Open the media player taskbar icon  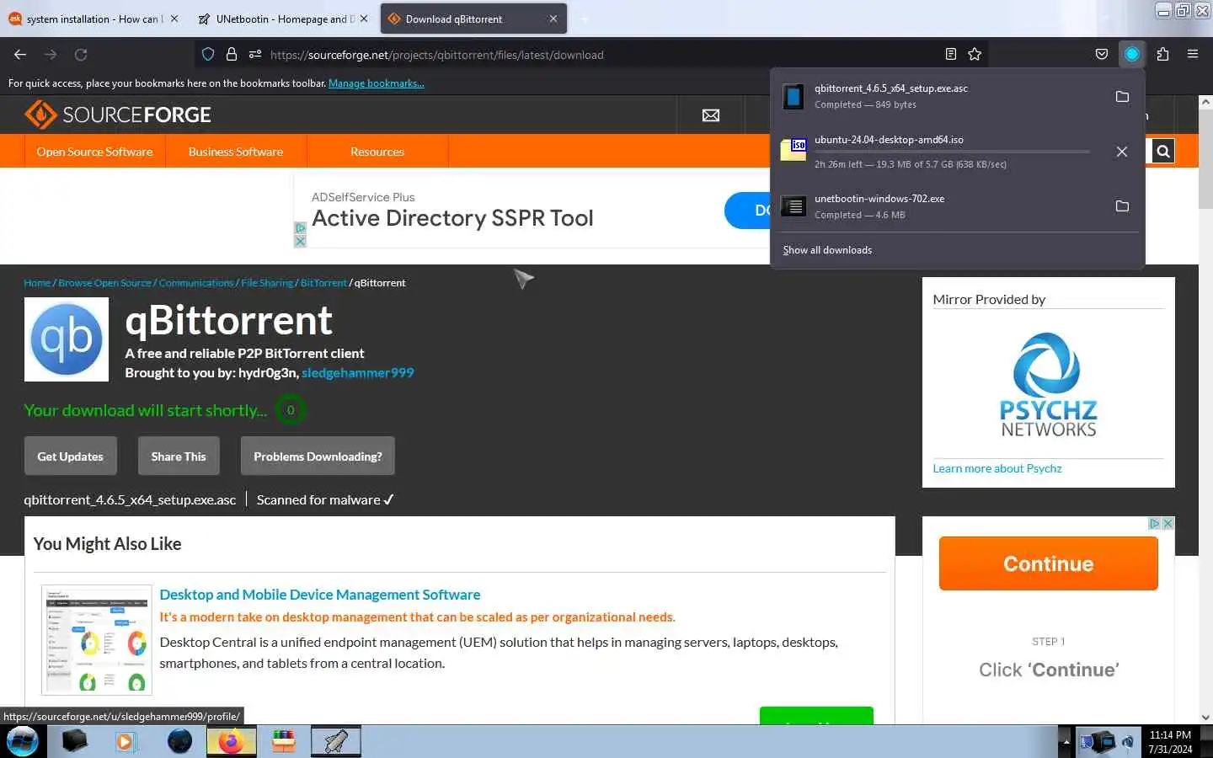pyautogui.click(x=126, y=741)
